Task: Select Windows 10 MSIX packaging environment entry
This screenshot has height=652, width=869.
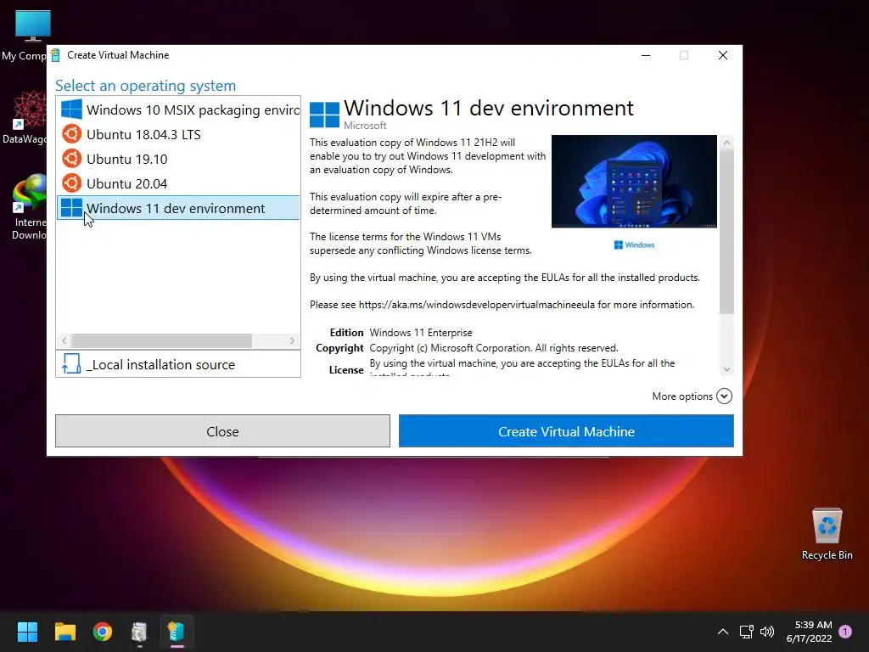Action: (178, 110)
